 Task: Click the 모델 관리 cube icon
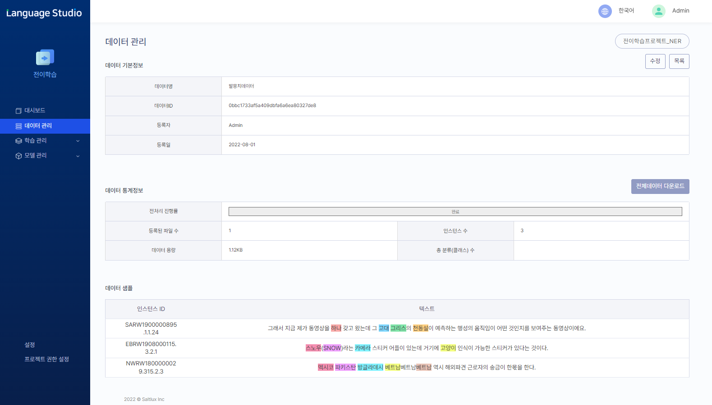(x=18, y=156)
